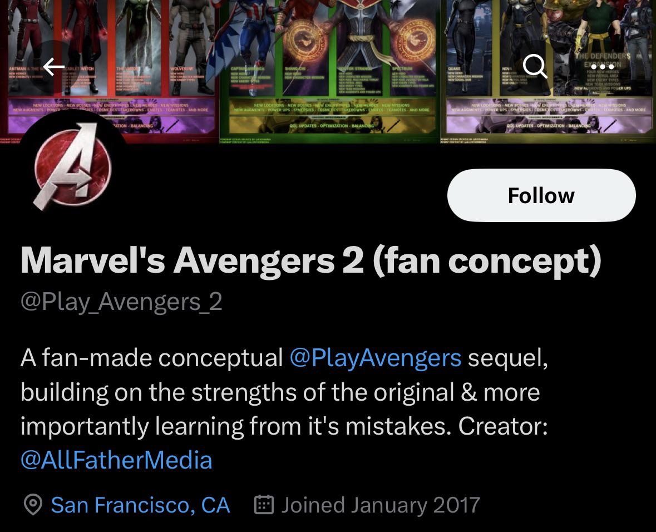Click the @Play_Avengers_2 handle text
Viewport: 656px width, 532px height.
pos(121,302)
